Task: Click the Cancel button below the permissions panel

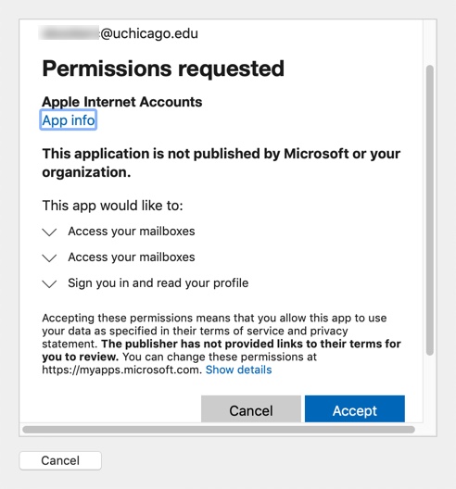Action: pyautogui.click(x=60, y=460)
